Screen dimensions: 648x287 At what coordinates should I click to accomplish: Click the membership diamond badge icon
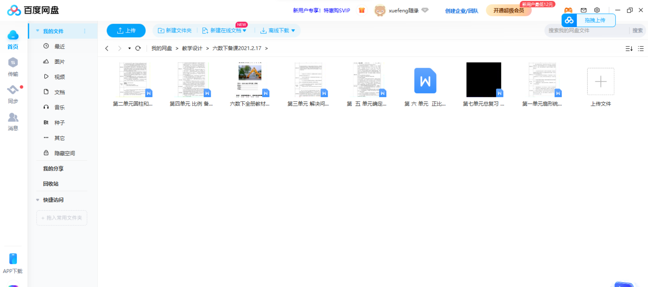425,10
